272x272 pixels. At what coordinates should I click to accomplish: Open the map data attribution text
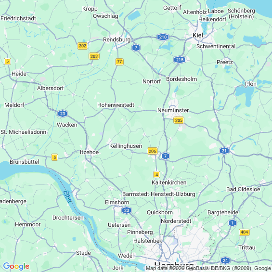point(208,268)
